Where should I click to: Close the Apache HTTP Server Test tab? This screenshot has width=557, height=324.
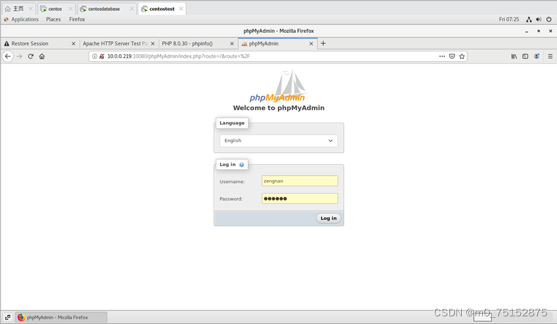tap(153, 44)
